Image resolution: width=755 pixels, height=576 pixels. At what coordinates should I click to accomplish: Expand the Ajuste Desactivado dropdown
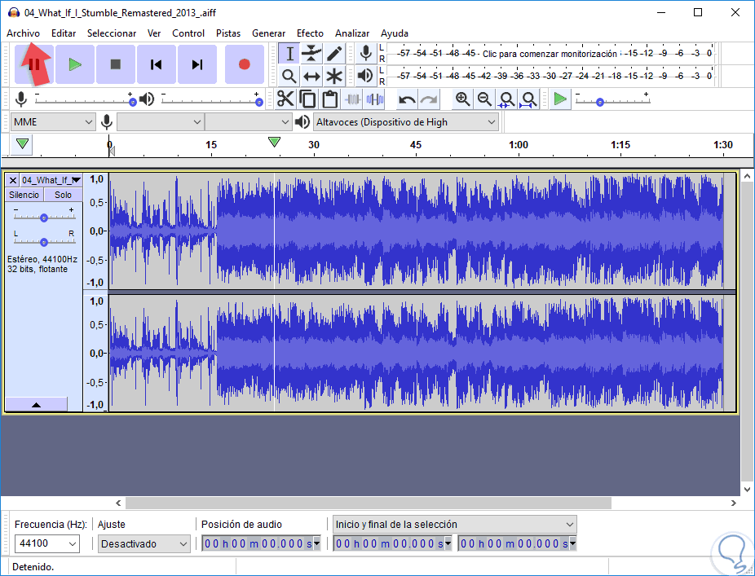click(144, 543)
